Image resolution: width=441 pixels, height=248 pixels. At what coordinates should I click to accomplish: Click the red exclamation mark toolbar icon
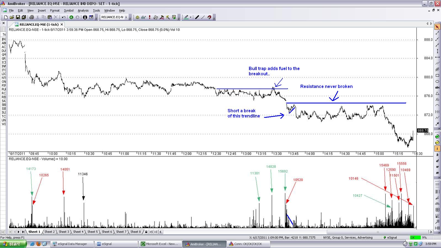click(149, 17)
